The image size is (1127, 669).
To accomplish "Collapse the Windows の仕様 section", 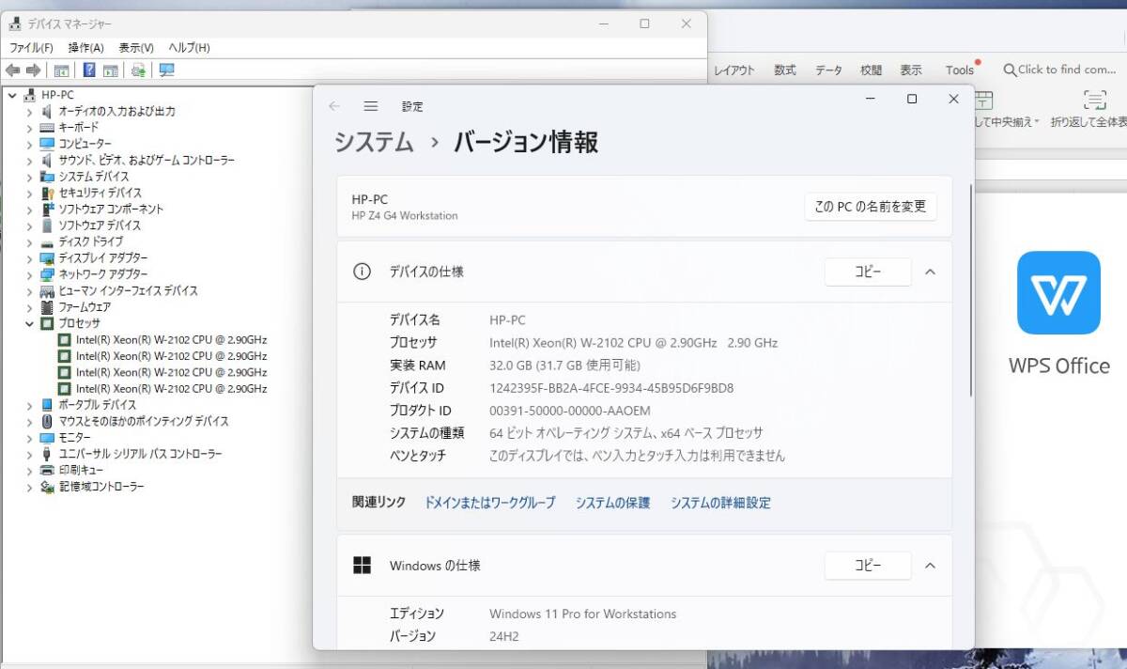I will (x=930, y=566).
